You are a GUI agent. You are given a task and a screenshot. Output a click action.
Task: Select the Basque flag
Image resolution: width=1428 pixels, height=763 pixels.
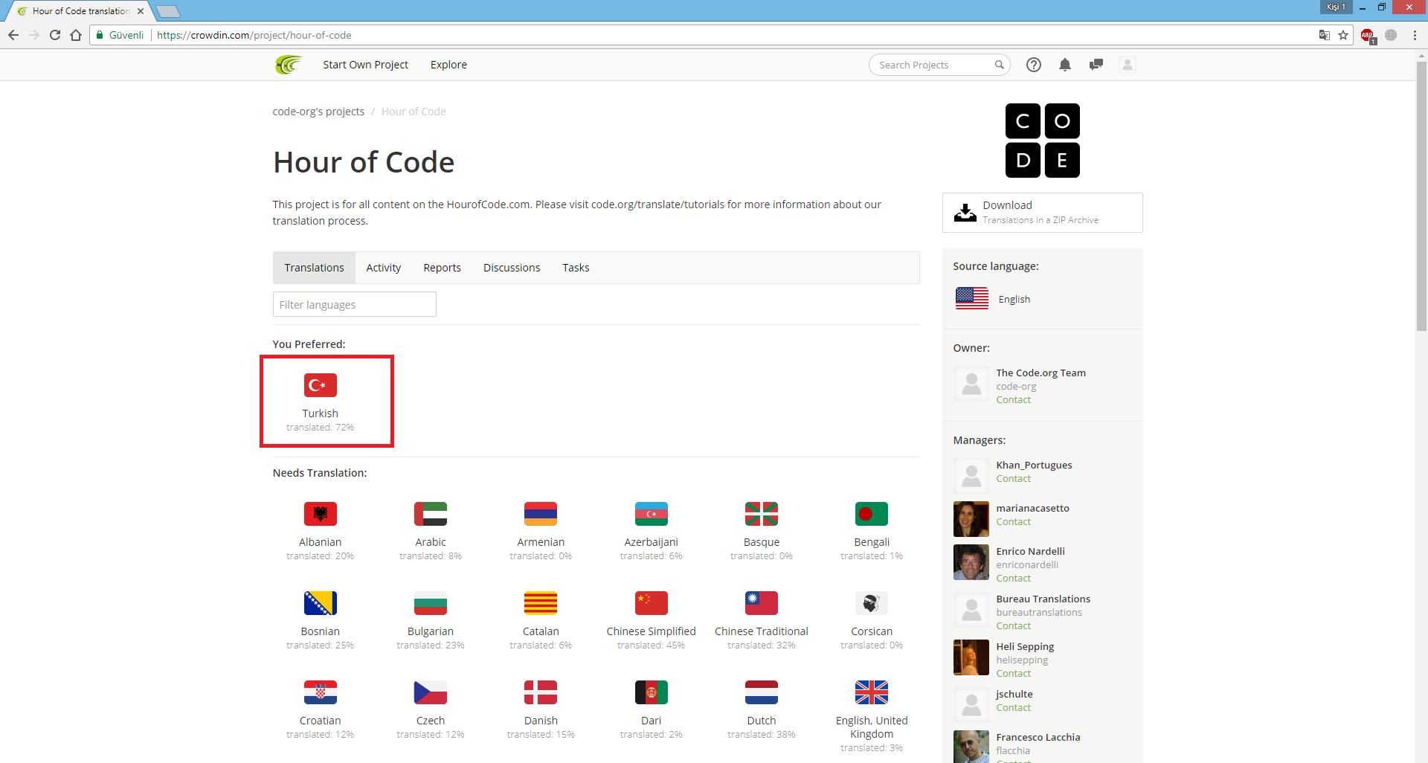click(762, 514)
